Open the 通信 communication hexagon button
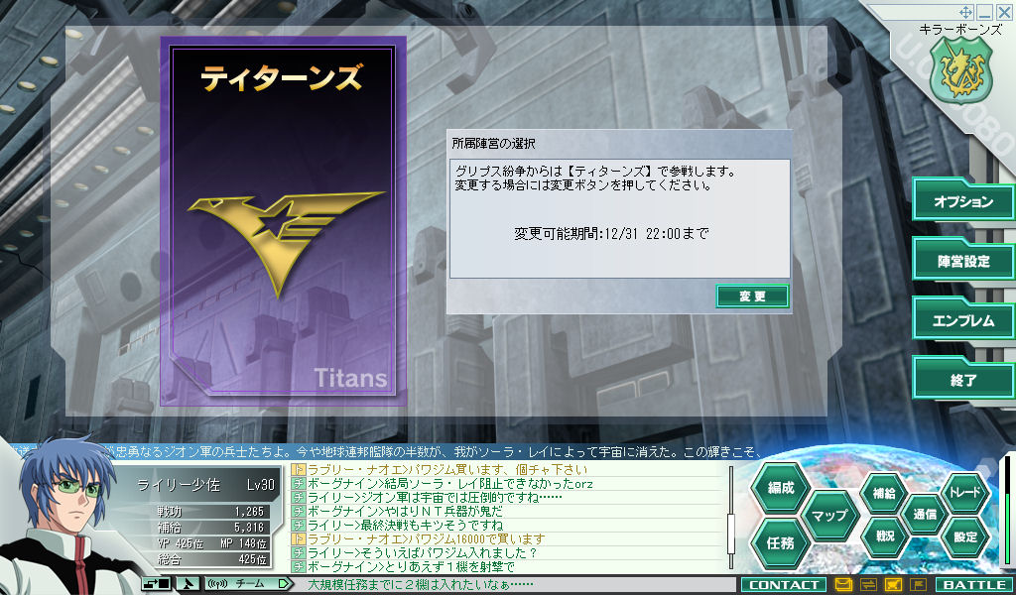 [x=925, y=515]
